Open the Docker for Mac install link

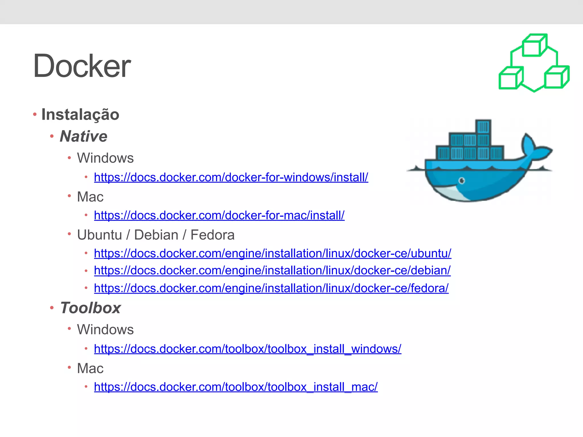(219, 215)
